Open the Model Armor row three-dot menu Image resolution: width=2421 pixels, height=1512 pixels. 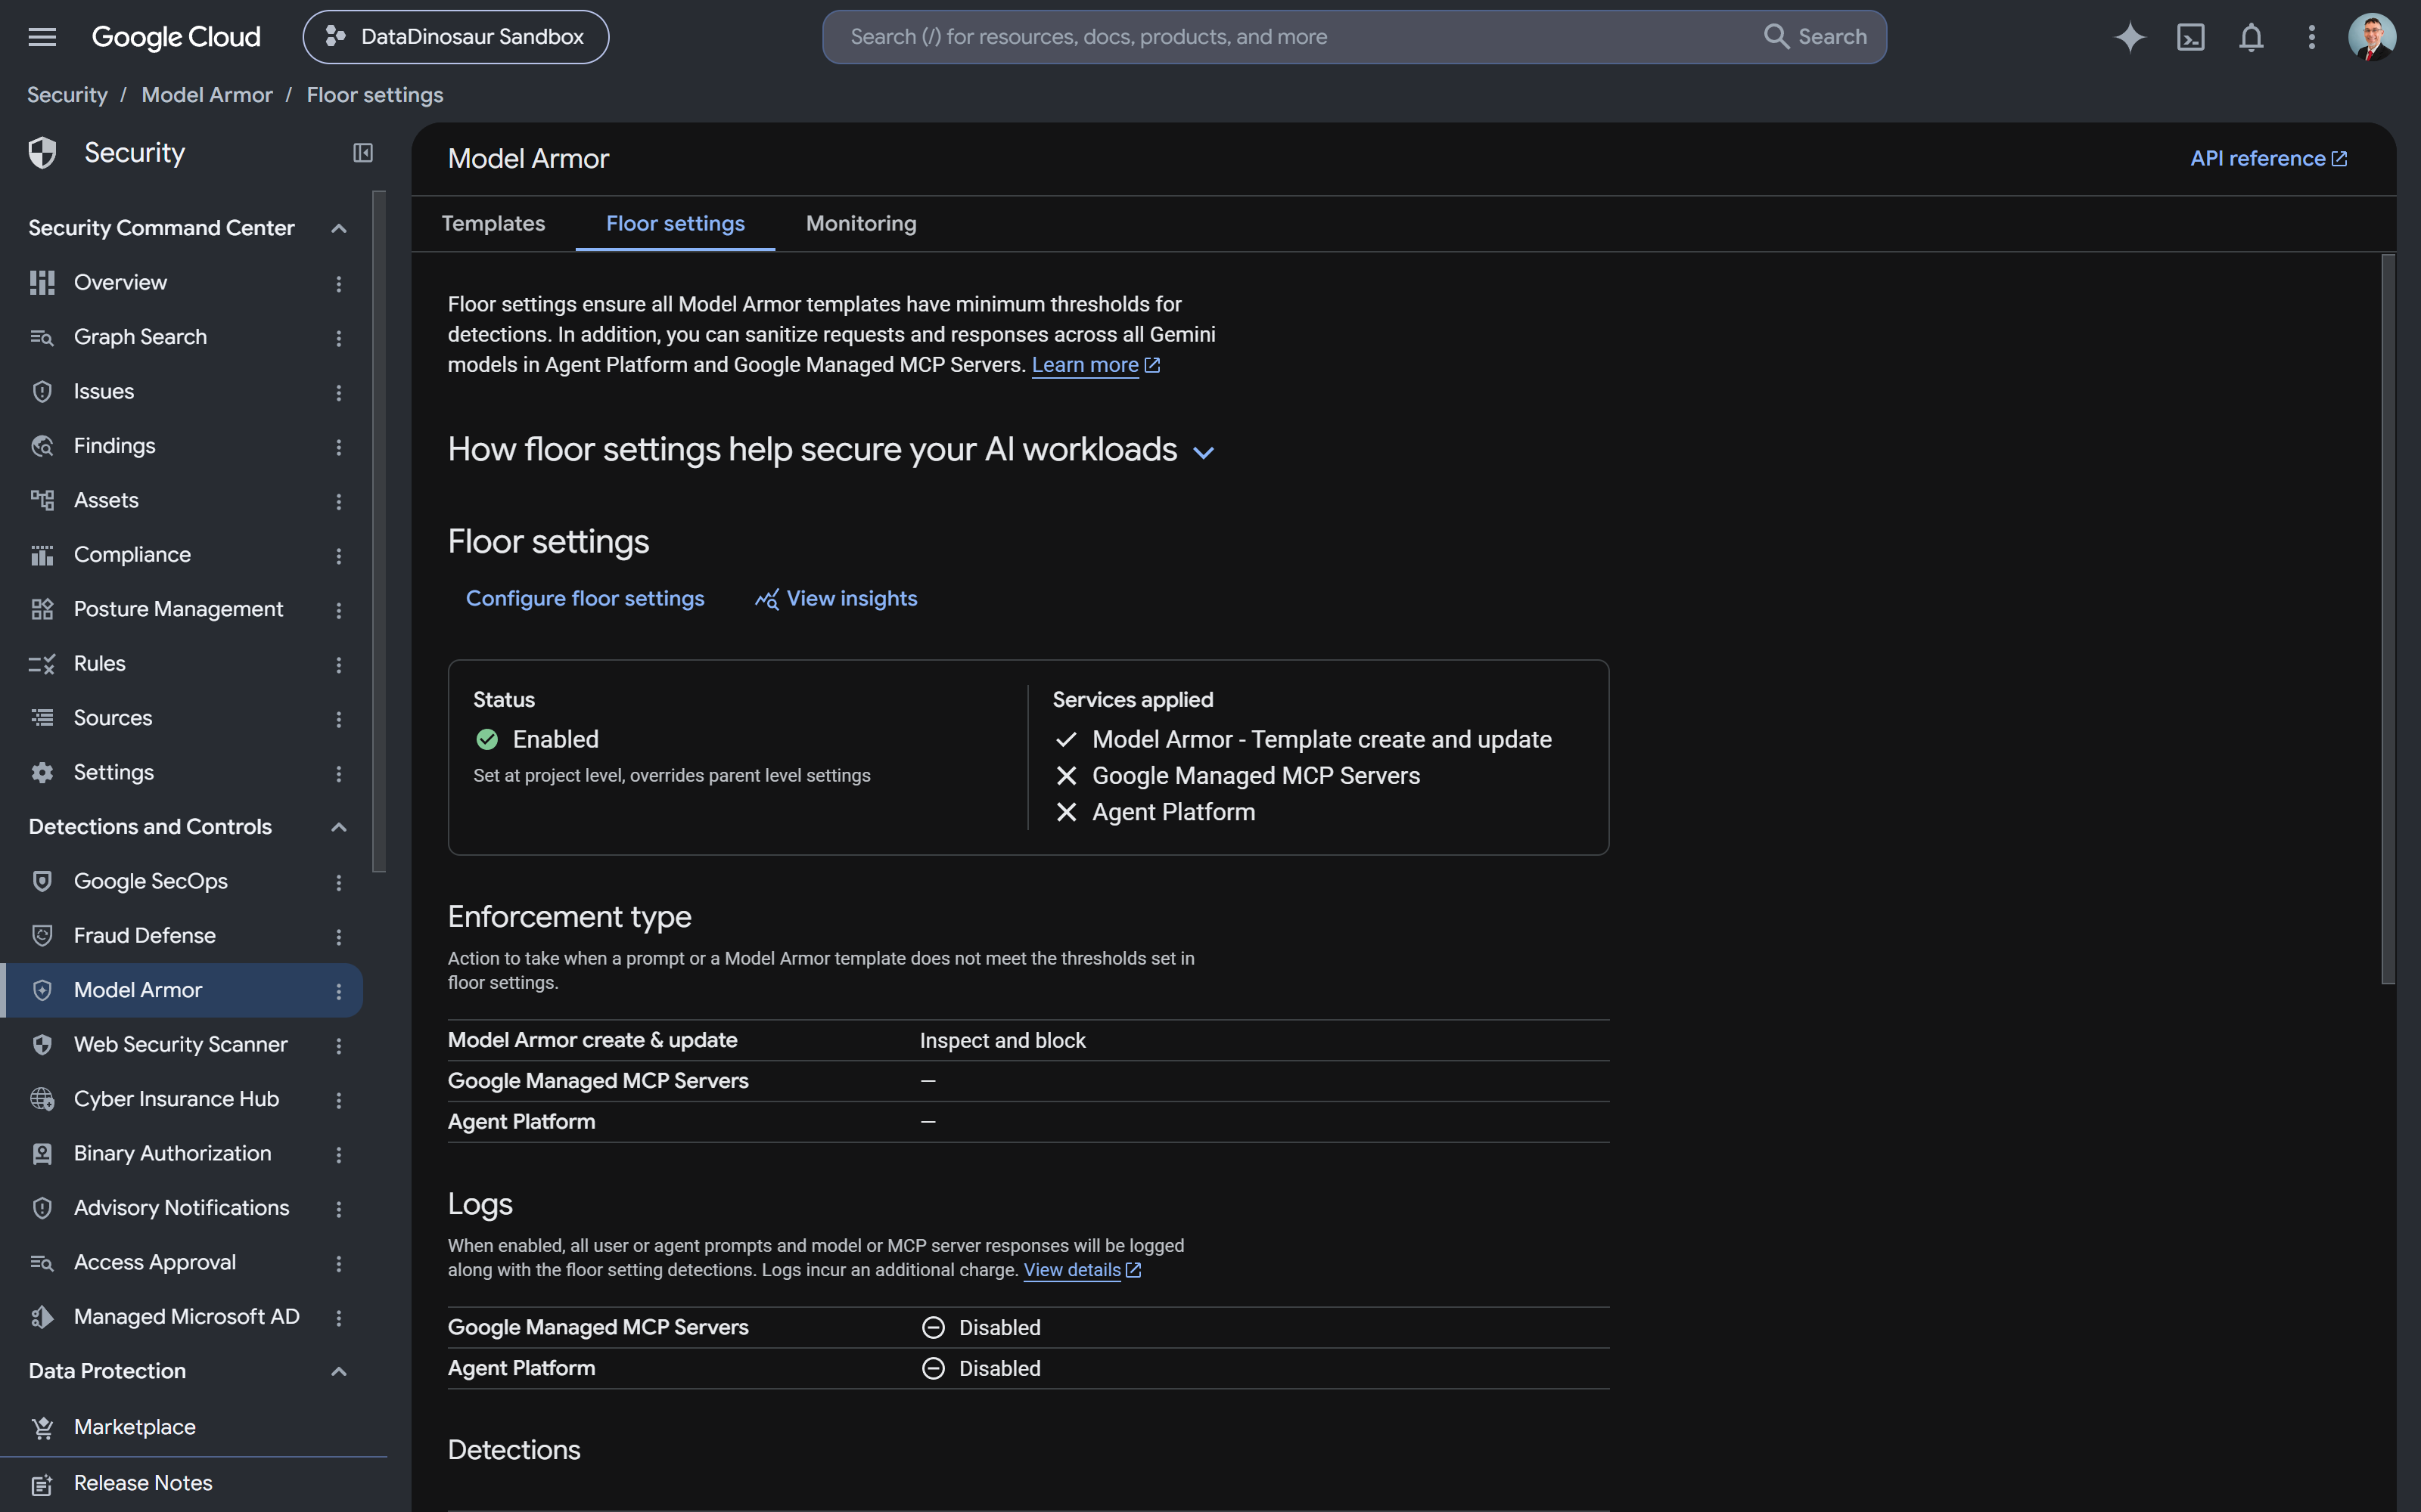click(338, 991)
